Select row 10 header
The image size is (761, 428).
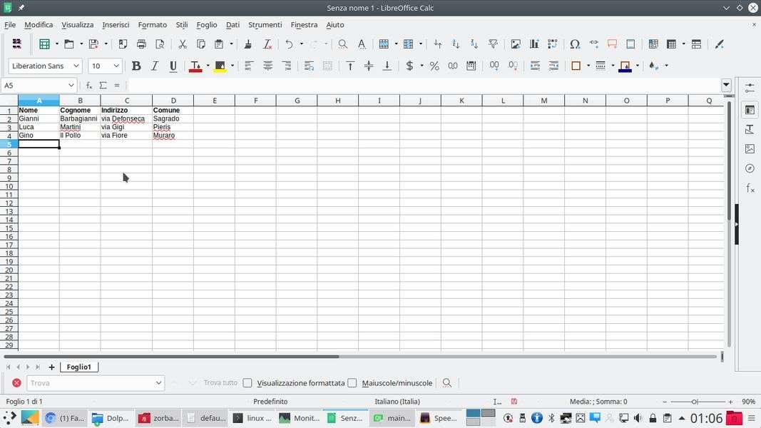9,186
